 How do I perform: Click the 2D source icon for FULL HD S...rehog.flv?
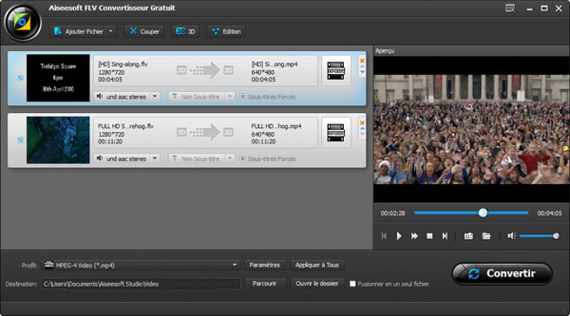[182, 132]
